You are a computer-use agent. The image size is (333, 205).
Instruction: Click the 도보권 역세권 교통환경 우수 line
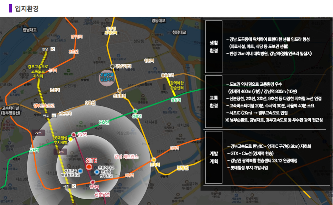254,84
